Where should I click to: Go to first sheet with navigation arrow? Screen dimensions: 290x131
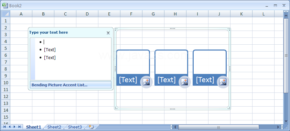4,127
